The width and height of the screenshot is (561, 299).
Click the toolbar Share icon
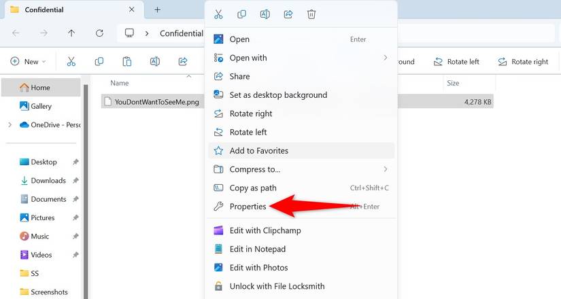click(183, 62)
